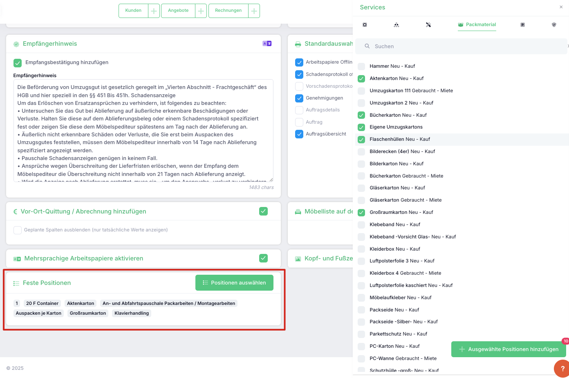Open the Angebote menu
The width and height of the screenshot is (569, 378).
(x=178, y=11)
